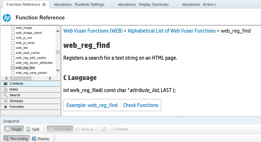261x142 pixels.
Task: Open web_reg_save_param topic
Action: click(31, 73)
